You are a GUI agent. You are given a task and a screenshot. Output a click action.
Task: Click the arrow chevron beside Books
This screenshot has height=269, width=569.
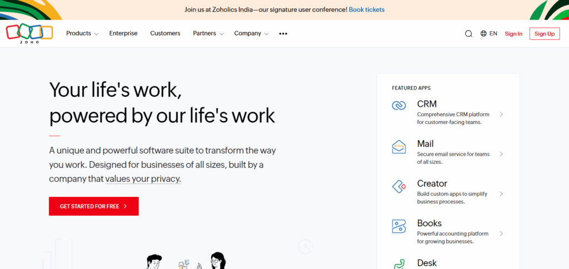pyautogui.click(x=501, y=233)
